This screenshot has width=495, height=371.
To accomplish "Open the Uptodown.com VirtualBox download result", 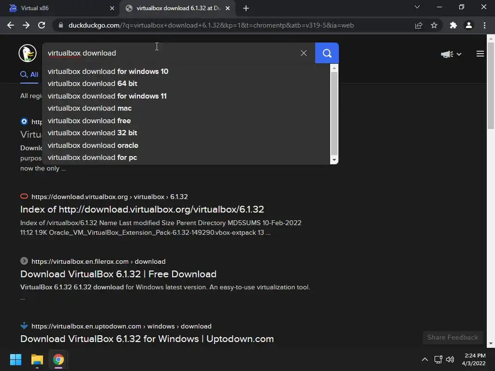I will point(147,339).
